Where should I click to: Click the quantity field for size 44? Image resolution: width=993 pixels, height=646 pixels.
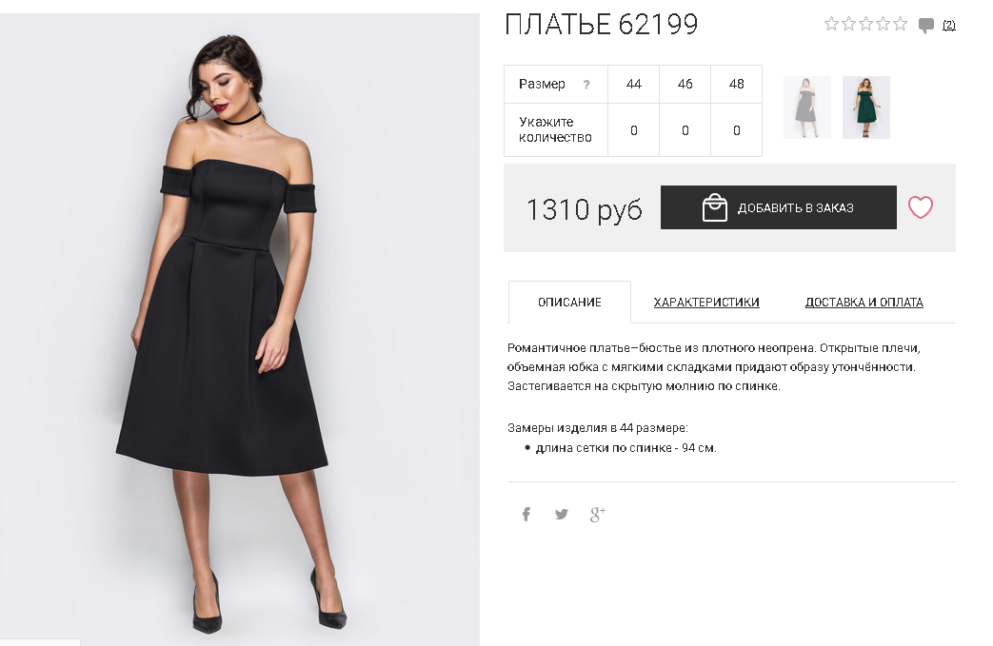point(634,130)
